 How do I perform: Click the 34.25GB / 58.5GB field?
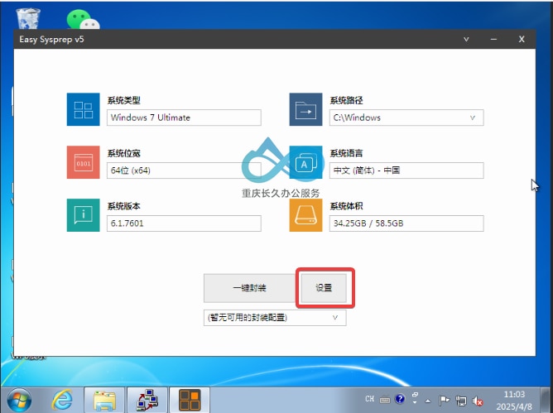(406, 223)
